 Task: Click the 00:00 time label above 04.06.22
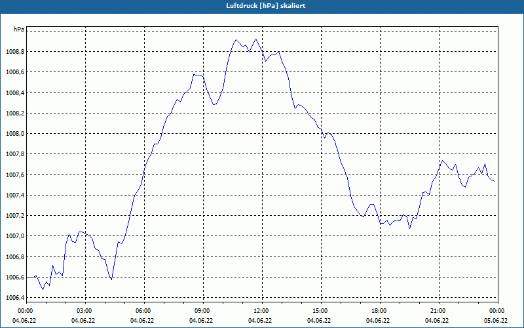[x=26, y=311]
